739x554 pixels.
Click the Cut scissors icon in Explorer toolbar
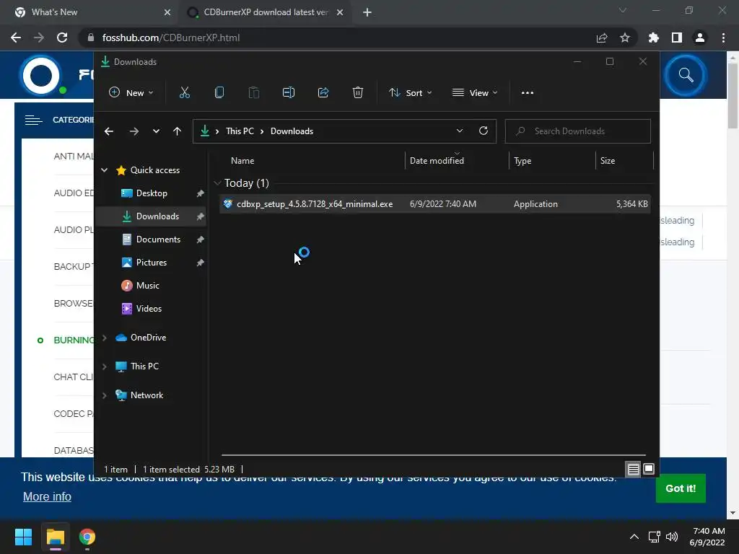pos(184,93)
